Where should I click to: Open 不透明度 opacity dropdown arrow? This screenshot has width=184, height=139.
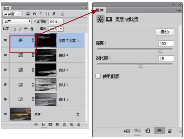tap(61, 21)
